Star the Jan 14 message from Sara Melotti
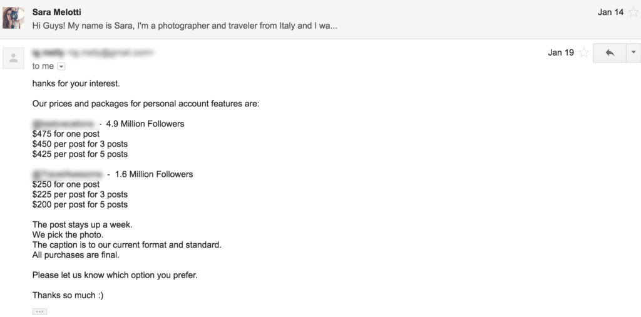Image resolution: width=641 pixels, height=317 pixels. [633, 13]
